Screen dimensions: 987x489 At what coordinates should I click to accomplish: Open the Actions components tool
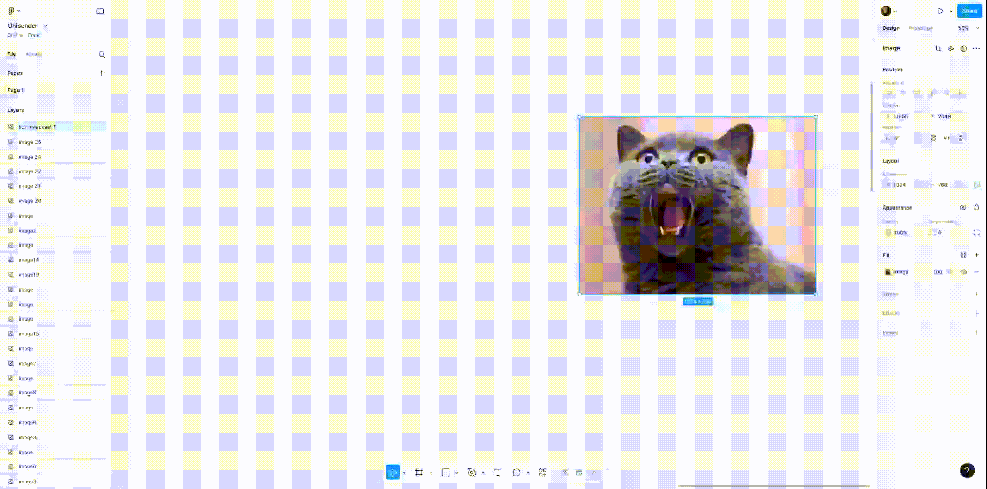542,473
